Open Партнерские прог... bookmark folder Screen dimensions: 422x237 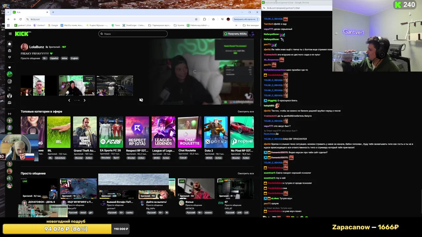[159, 25]
